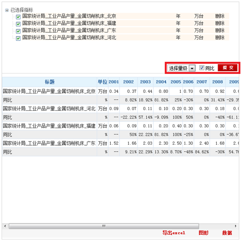Click the horizontal scrollbar left arrow
The height and width of the screenshot is (243, 242).
click(5, 226)
